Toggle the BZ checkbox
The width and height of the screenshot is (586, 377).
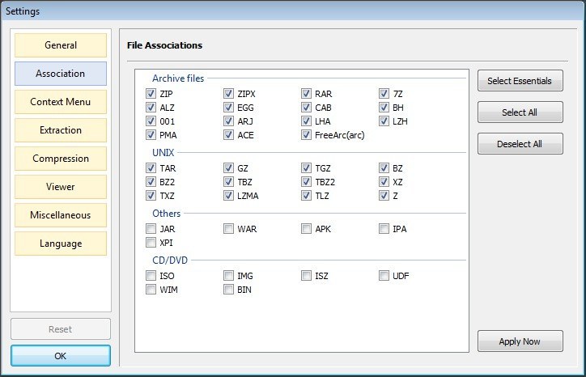coord(384,168)
